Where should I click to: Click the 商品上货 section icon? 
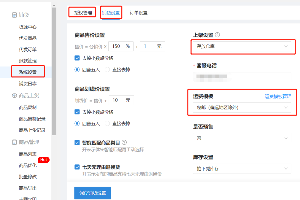tap(14, 96)
